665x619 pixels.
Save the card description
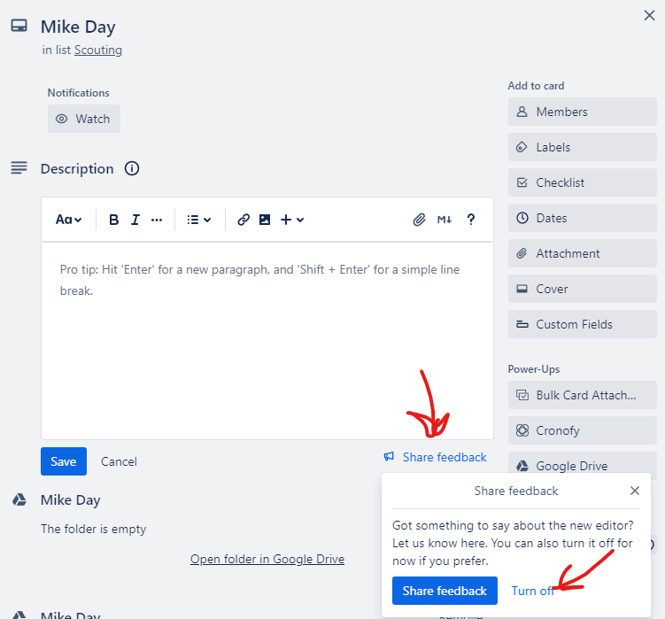coord(64,461)
